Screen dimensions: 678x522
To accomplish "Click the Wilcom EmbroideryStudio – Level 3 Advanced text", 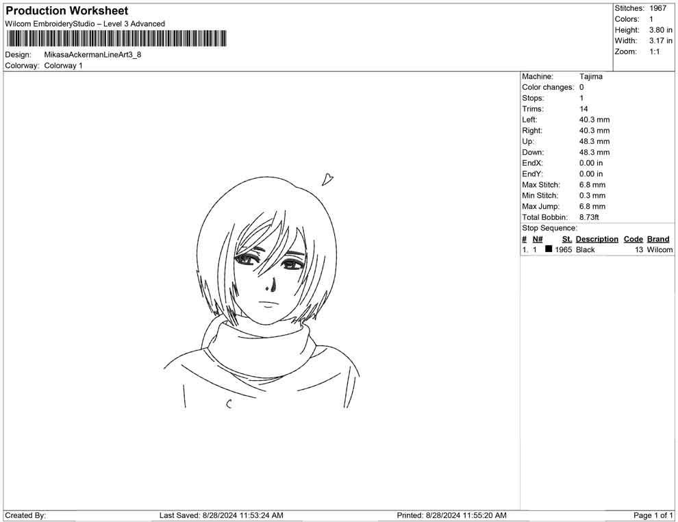I will (x=85, y=24).
